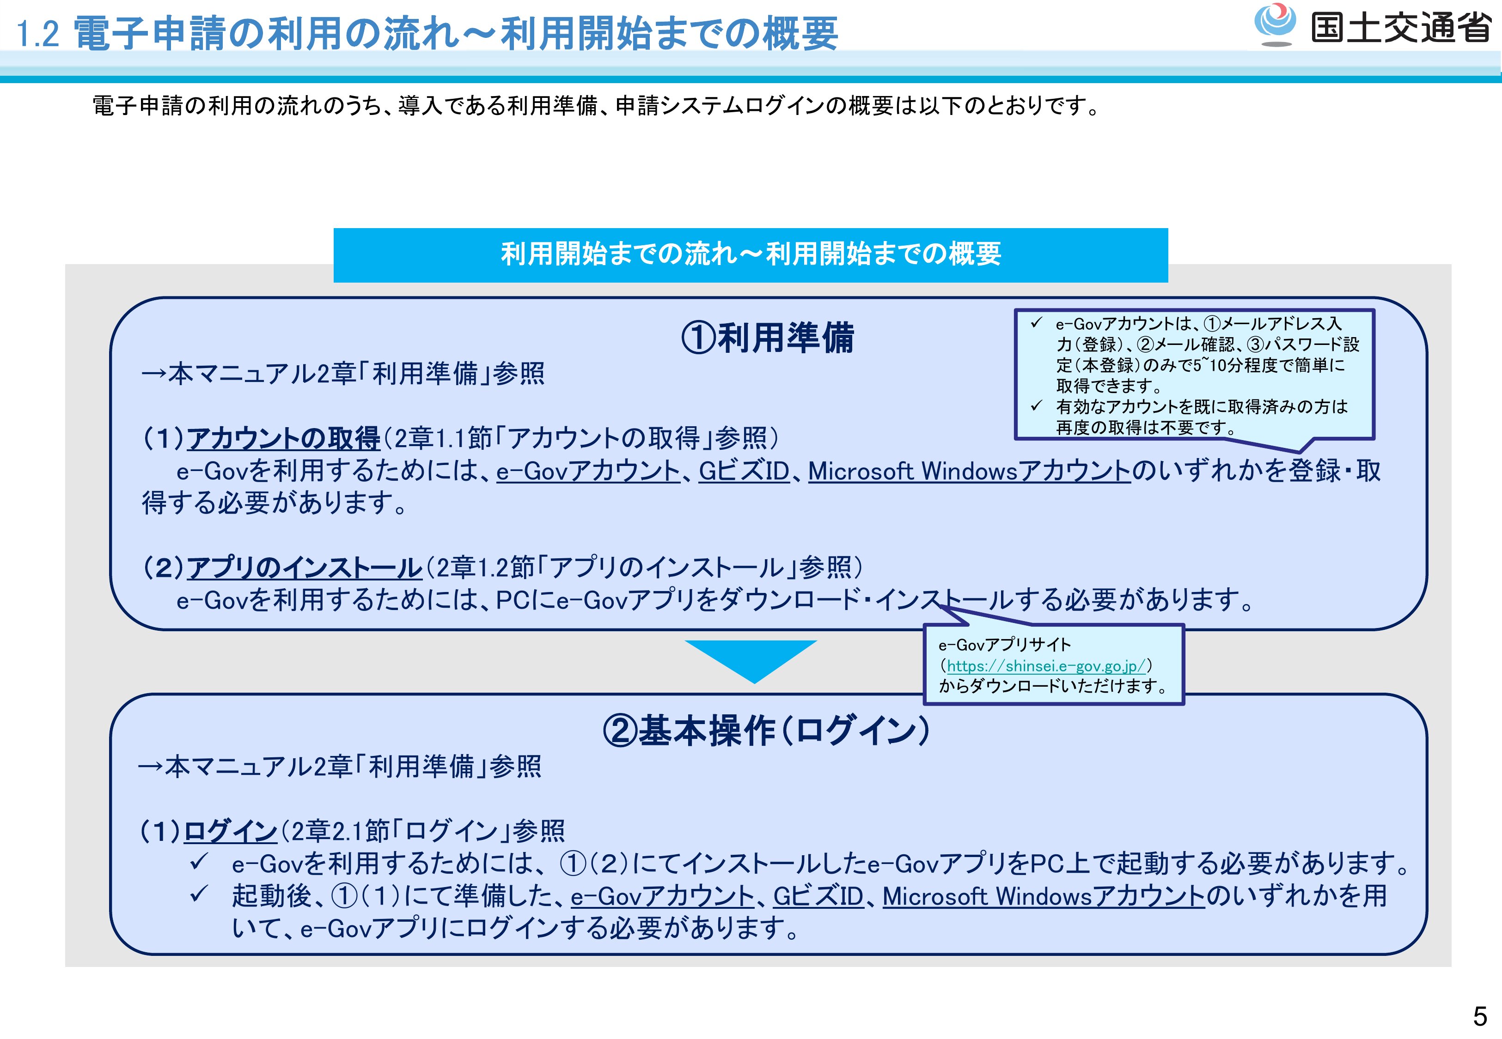The image size is (1502, 1039).
Task: Click the ログイン underlined heading
Action: 231,831
